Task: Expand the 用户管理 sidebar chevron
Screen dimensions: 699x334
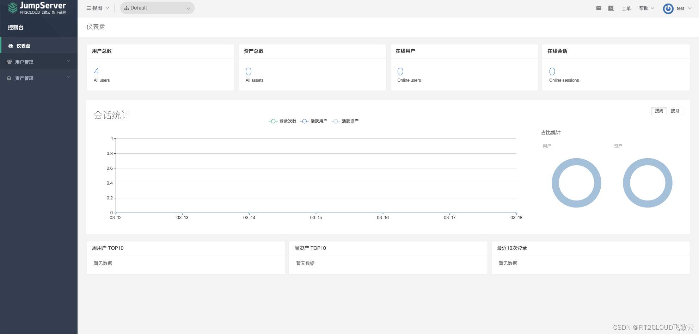Action: (68, 61)
